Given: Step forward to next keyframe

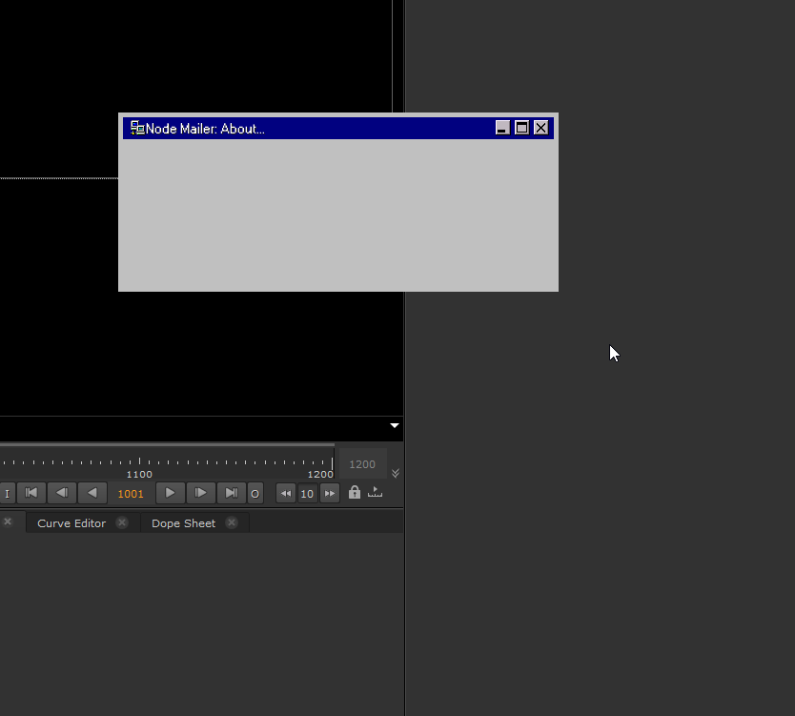Looking at the screenshot, I should [200, 493].
